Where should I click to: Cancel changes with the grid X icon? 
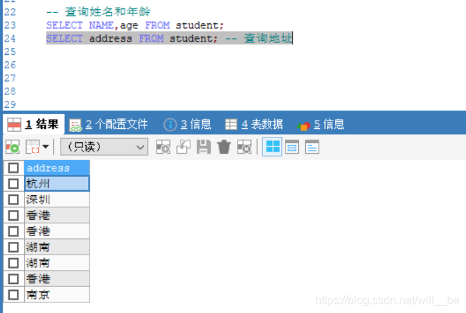(x=245, y=147)
